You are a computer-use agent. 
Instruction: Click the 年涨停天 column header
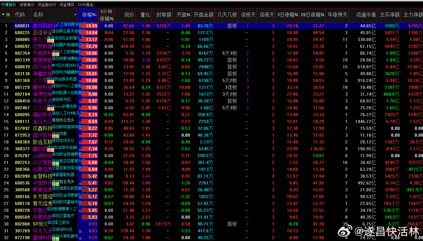(x=337, y=15)
